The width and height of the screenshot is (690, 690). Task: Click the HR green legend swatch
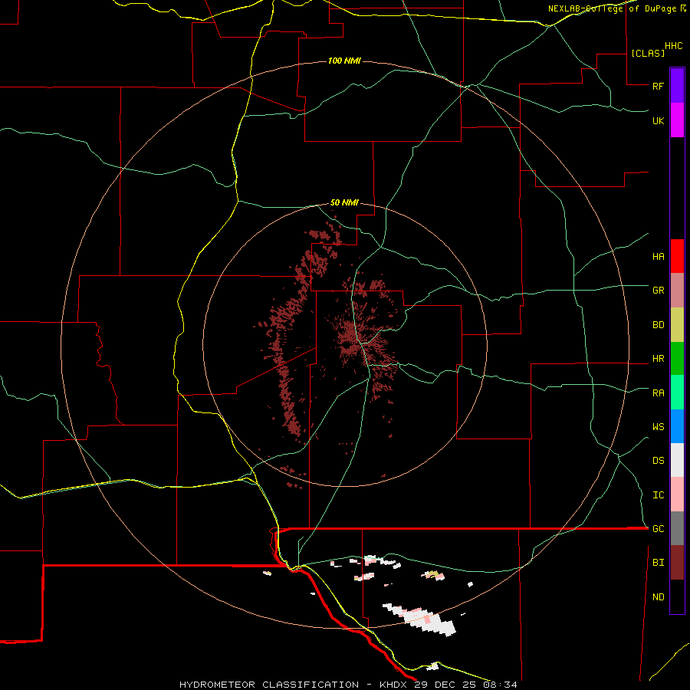(x=677, y=359)
